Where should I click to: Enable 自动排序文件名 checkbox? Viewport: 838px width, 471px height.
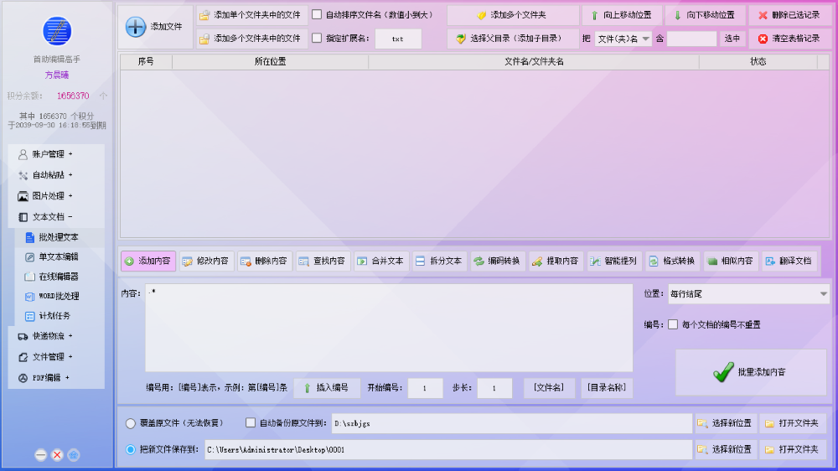click(317, 15)
